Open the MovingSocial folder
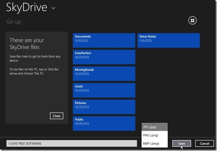 (104, 74)
